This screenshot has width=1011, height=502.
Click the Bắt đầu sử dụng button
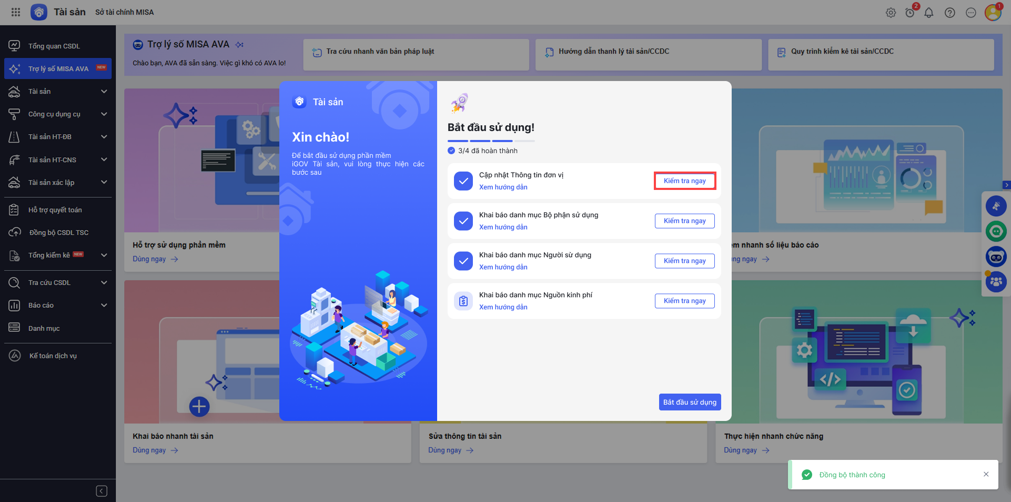pos(690,402)
